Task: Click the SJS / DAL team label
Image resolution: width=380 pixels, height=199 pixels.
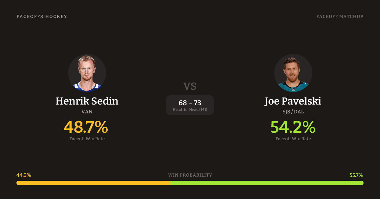Action: point(293,112)
